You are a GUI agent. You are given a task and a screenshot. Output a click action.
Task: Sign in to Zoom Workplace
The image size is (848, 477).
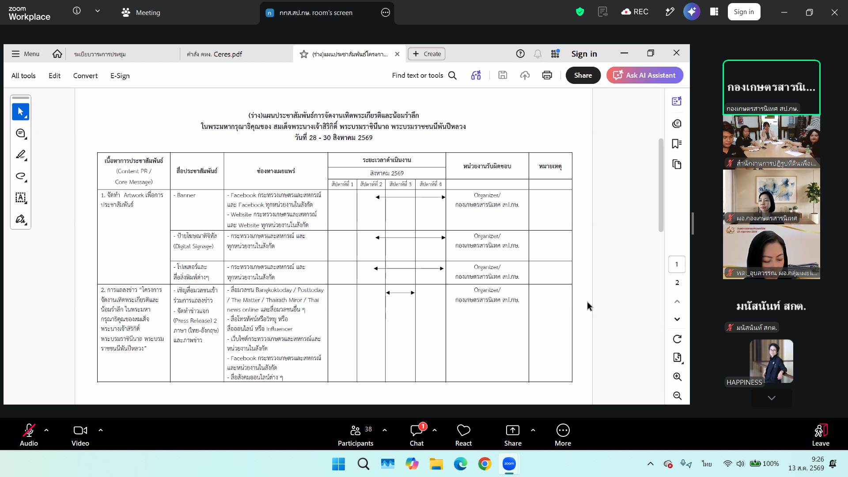(744, 12)
